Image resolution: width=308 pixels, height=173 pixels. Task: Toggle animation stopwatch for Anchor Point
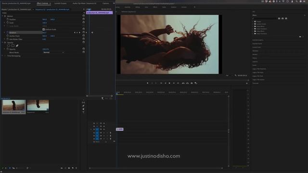click(x=8, y=36)
